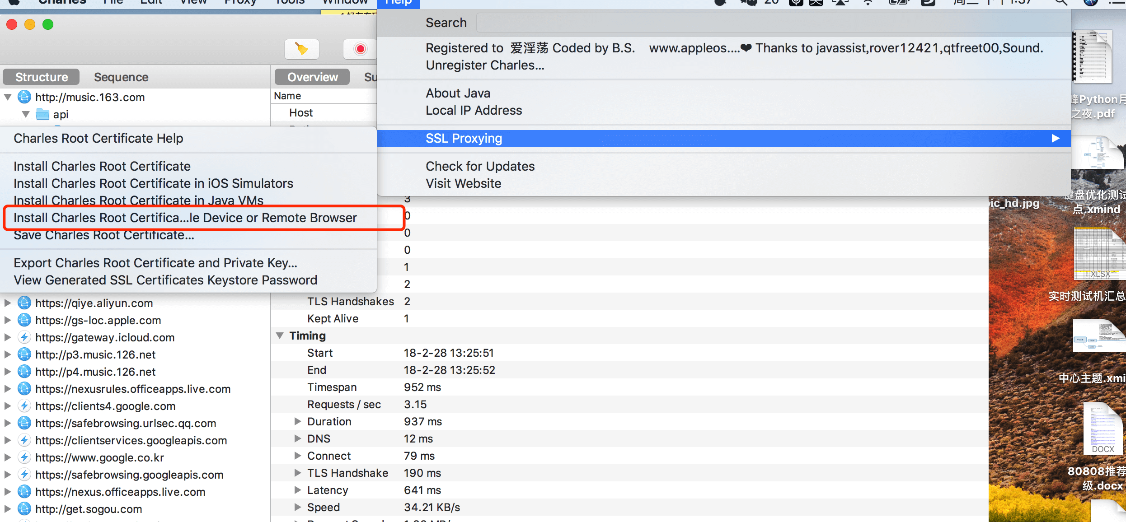1126x522 pixels.
Task: Expand the Duration timing row
Action: (x=297, y=421)
